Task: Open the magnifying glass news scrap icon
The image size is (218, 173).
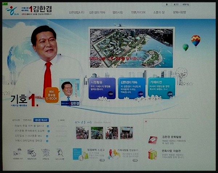Action: point(60,152)
